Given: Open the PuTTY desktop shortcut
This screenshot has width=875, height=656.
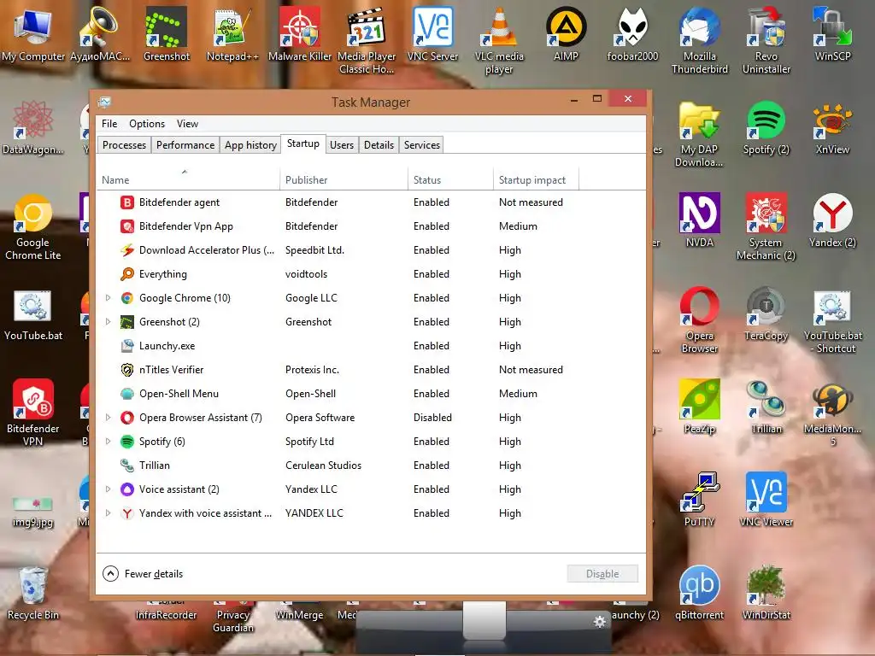Looking at the screenshot, I should [699, 500].
